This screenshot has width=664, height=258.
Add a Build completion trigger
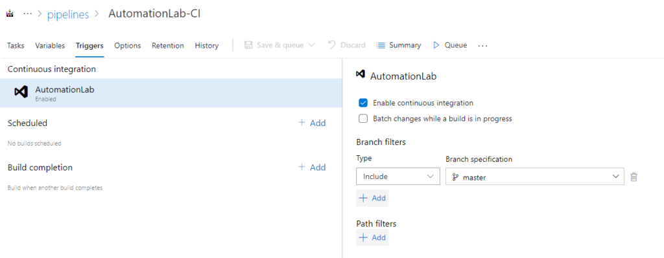point(312,167)
